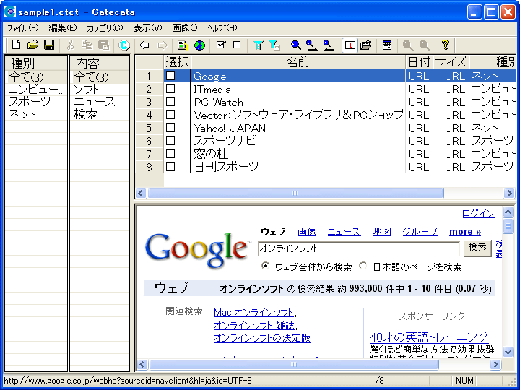The image size is (520, 390).
Task: Click the globe browser icon
Action: coord(199,45)
